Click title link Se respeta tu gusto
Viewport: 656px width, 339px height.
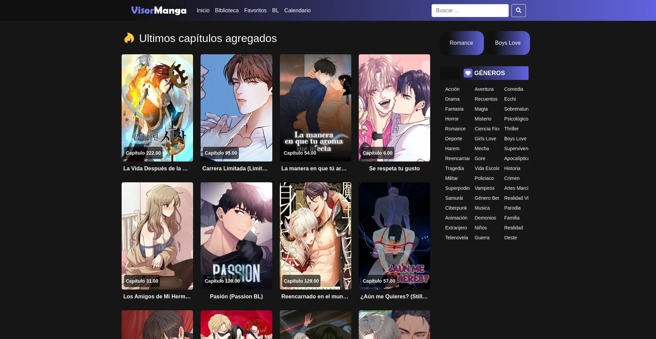coord(394,168)
